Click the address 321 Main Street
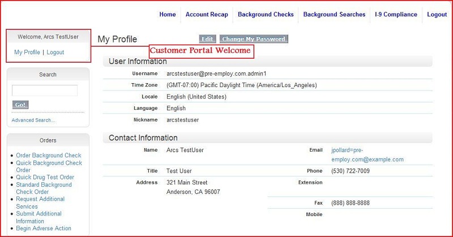The image size is (453, 237). (187, 183)
